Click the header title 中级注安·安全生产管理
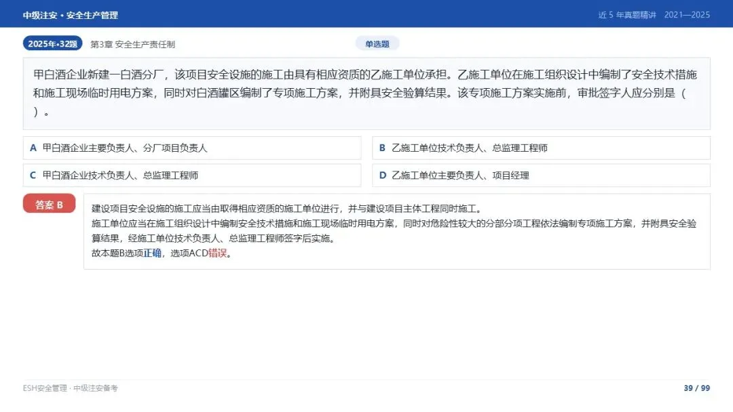Image resolution: width=733 pixels, height=412 pixels. [70, 15]
